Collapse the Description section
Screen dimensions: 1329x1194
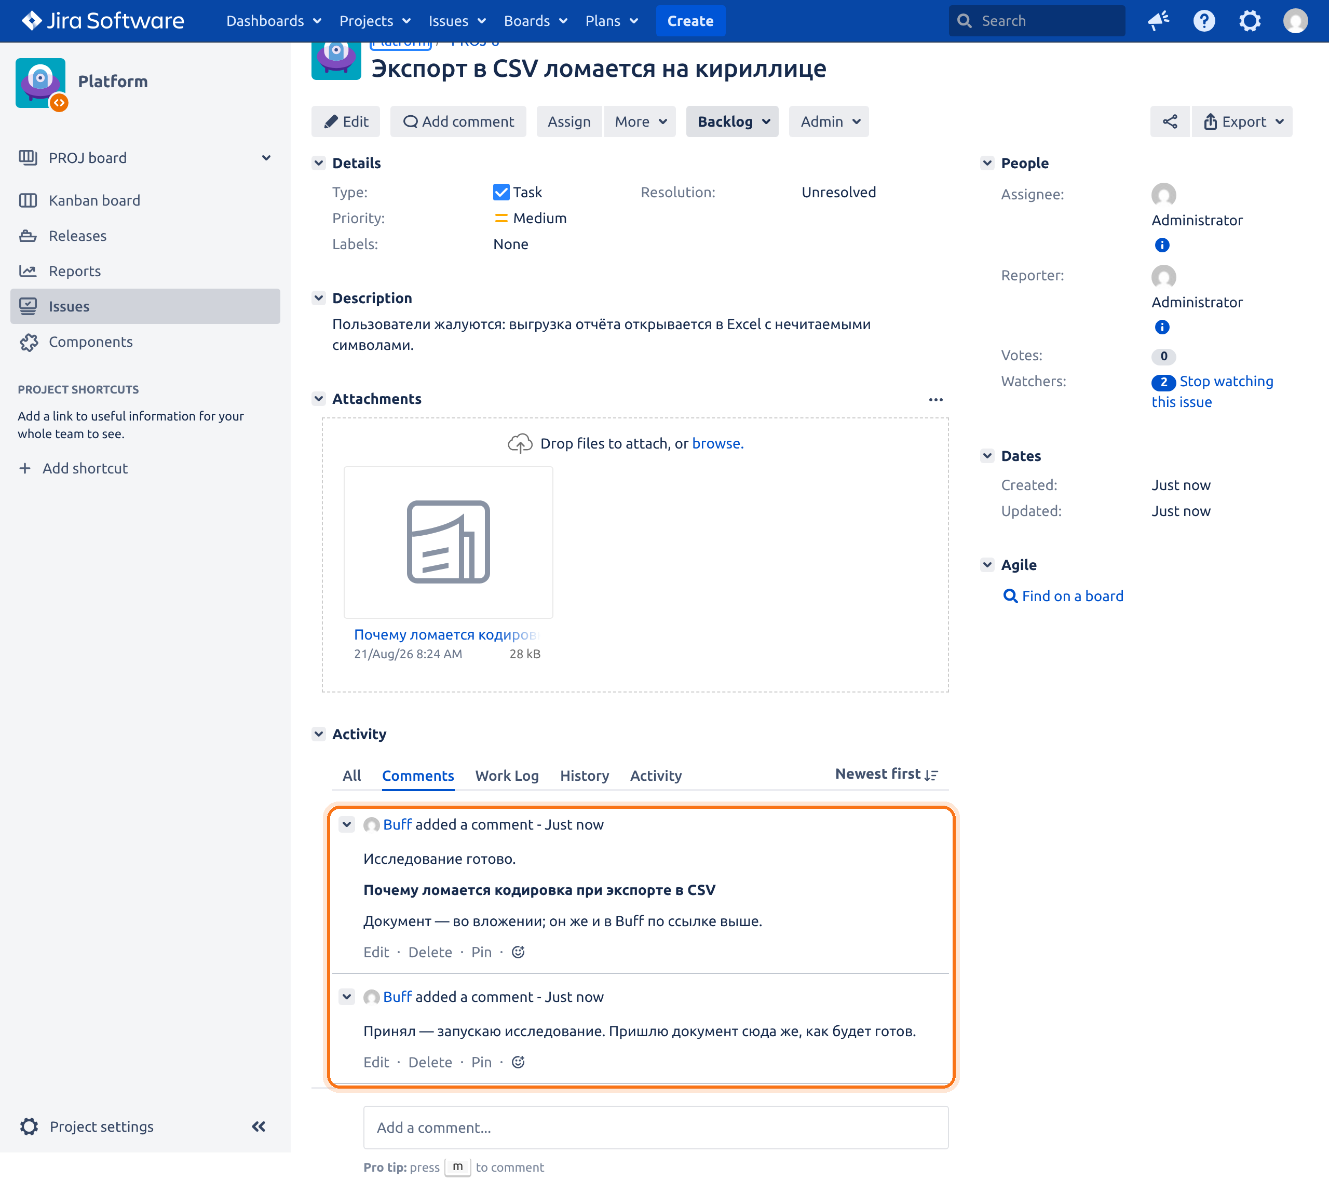pos(319,298)
